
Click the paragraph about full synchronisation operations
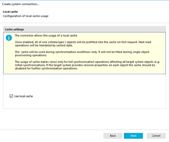click(87, 65)
